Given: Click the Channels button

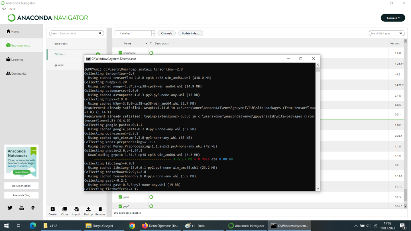Looking at the screenshot, I should [x=167, y=33].
